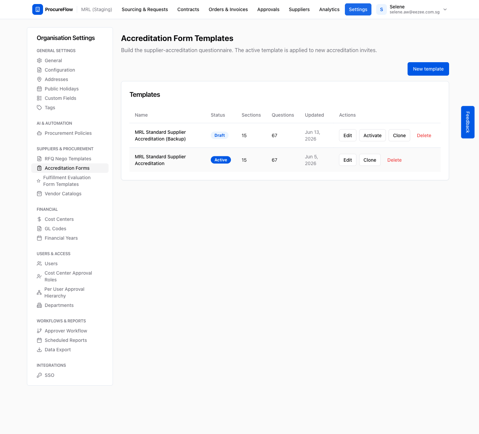Click "MRL Standard Supplier Accreditation (Backup)" name
The image size is (479, 434).
pyautogui.click(x=160, y=135)
